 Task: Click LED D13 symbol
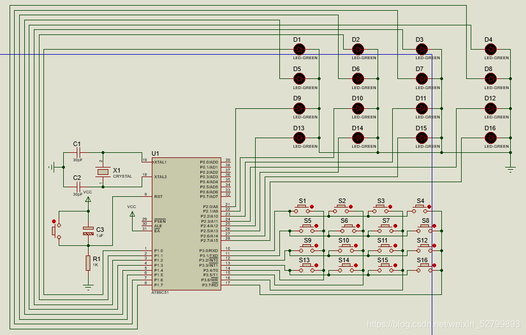(x=299, y=138)
